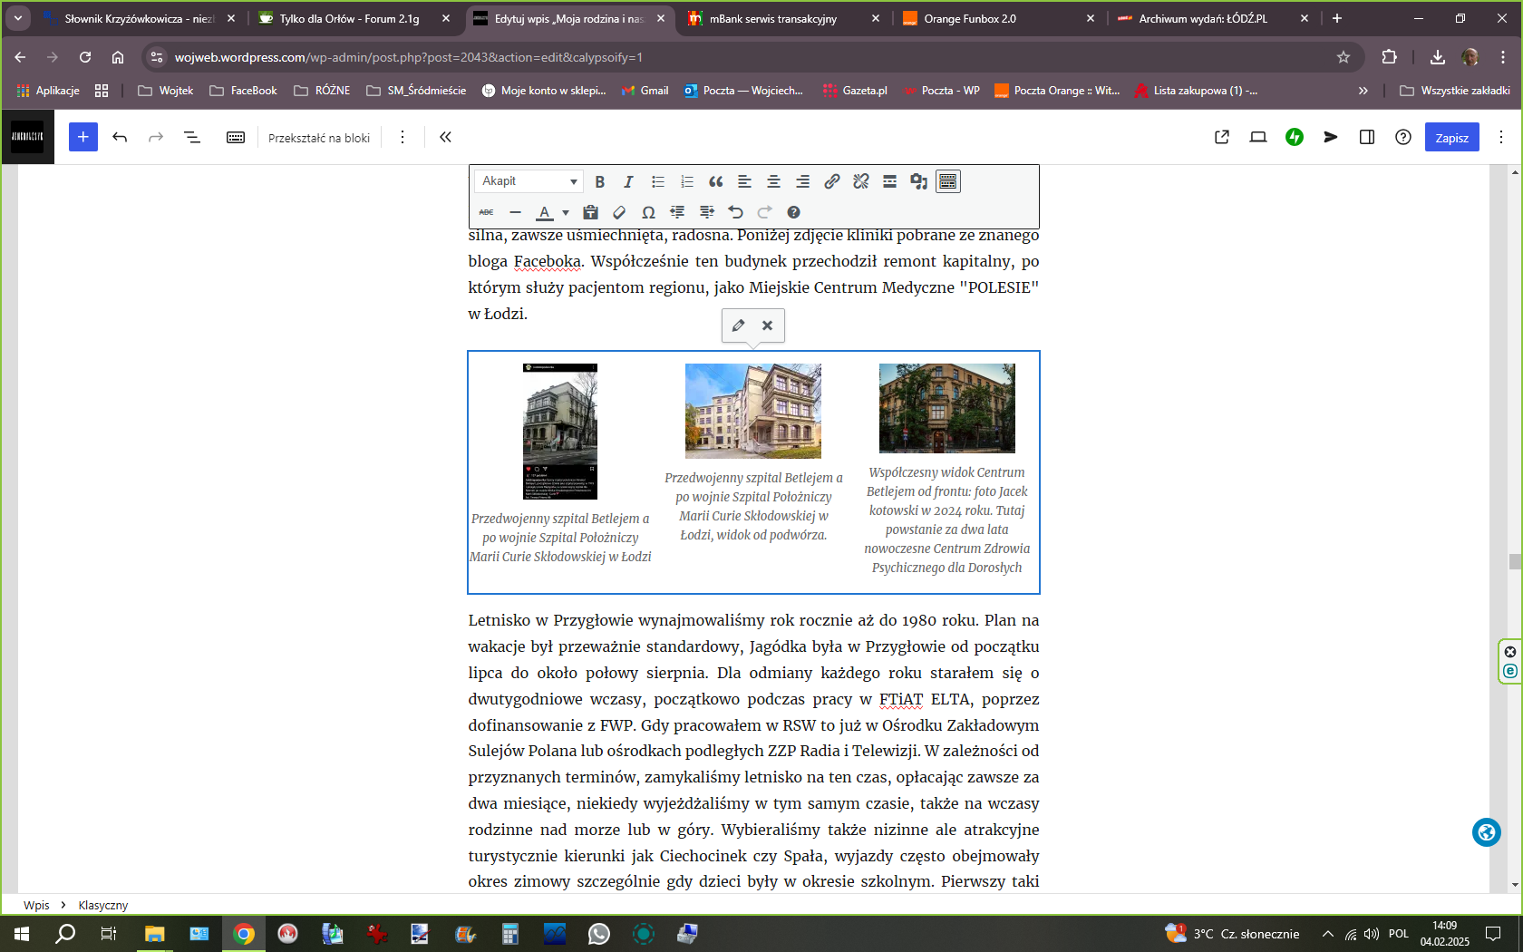Screen dimensions: 1523x952
Task: Expand the text color picker arrow
Action: pyautogui.click(x=566, y=213)
